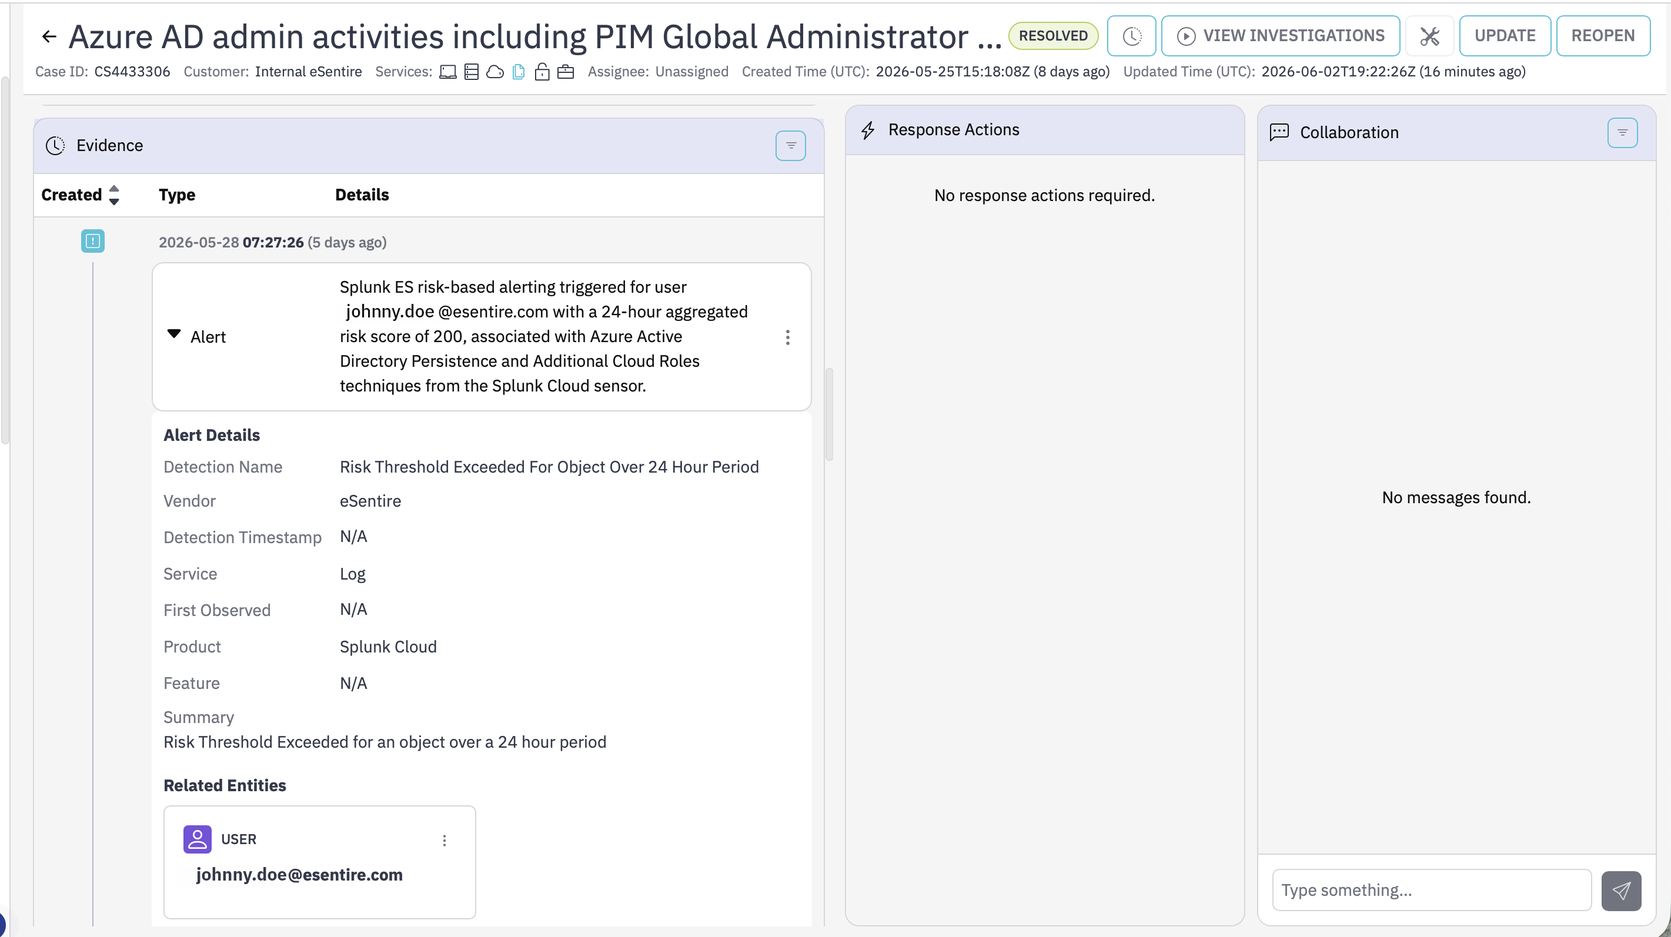Click VIEW INVESTIGATIONS button

click(1280, 36)
